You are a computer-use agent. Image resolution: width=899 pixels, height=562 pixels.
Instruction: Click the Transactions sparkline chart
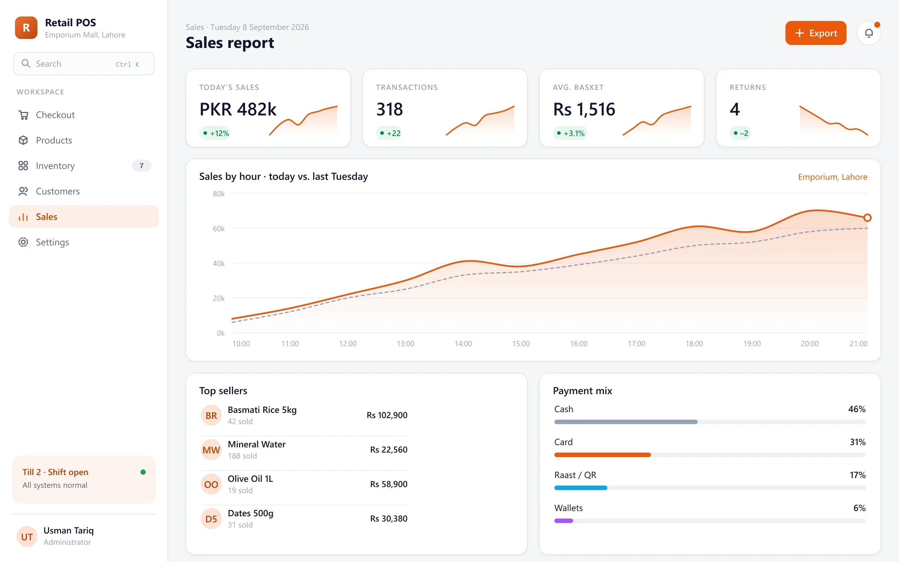tap(480, 120)
